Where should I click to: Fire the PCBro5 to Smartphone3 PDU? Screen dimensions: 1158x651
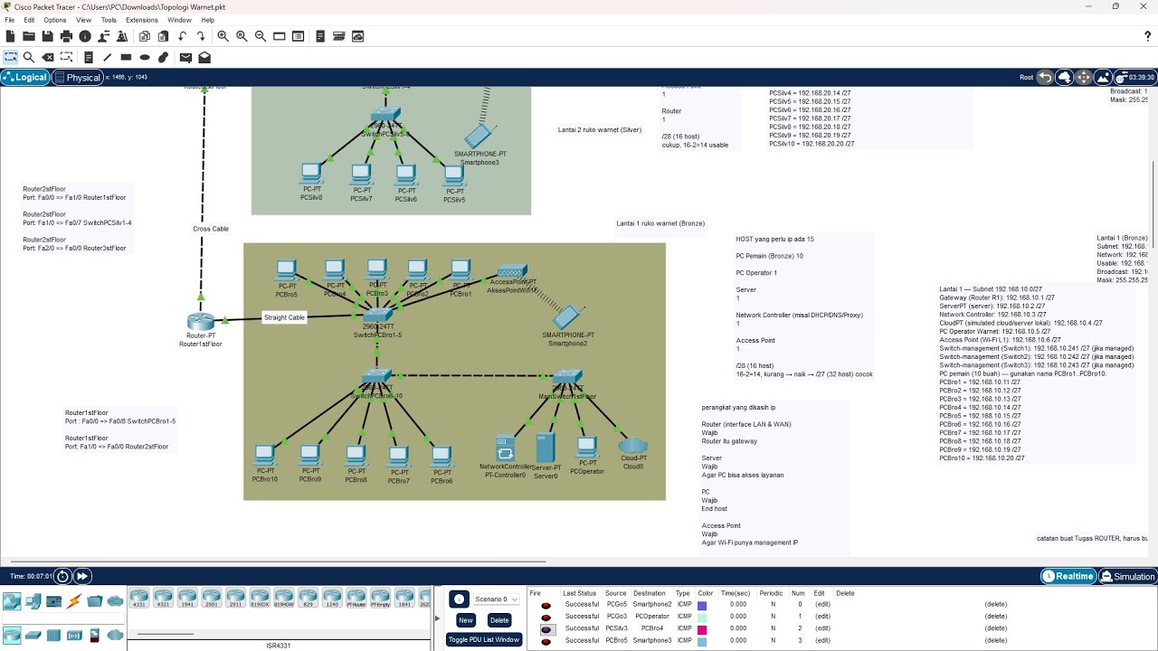[546, 641]
